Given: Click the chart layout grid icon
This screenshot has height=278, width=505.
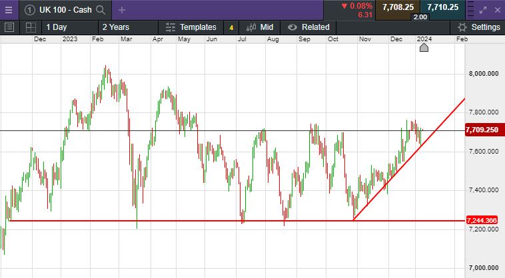Looking at the screenshot, I should pyautogui.click(x=31, y=27).
